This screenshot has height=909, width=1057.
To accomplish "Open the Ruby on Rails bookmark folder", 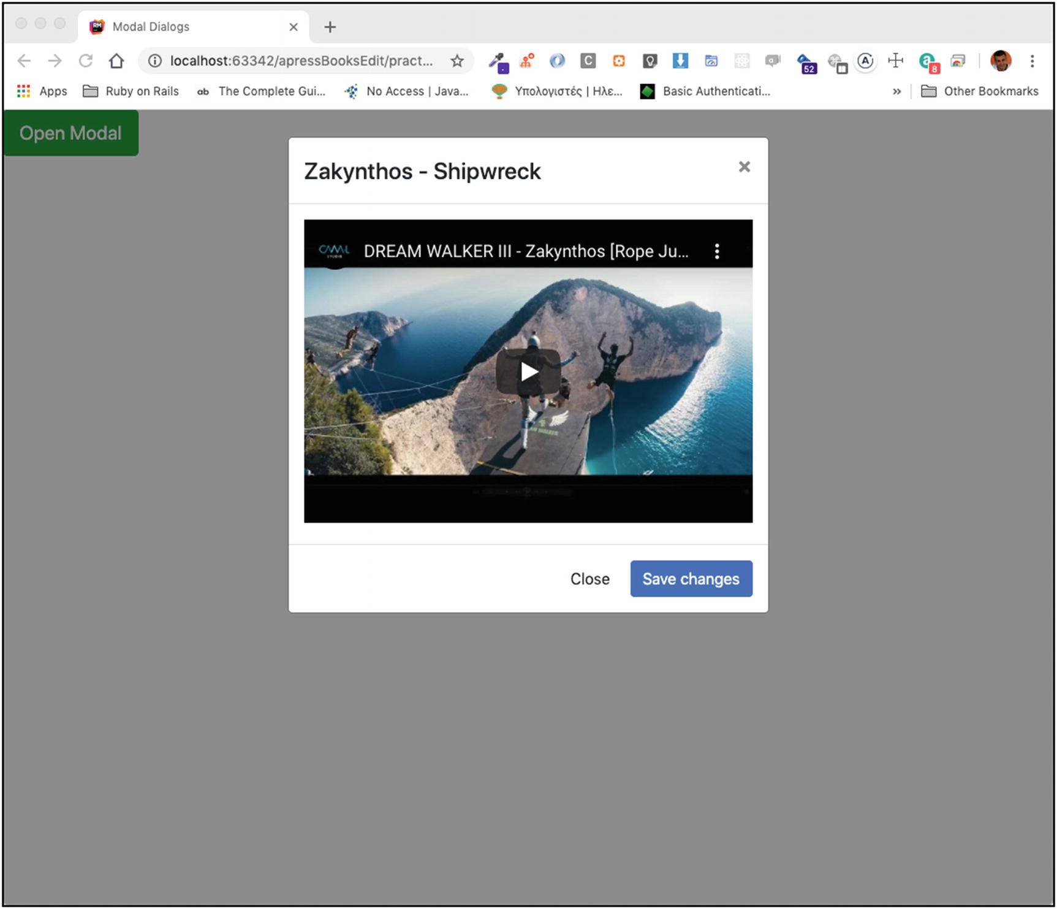I will tap(131, 91).
